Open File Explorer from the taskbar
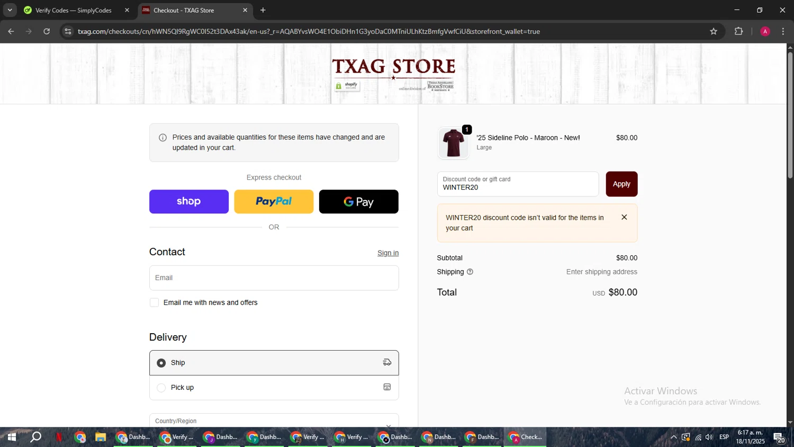 pos(101,437)
